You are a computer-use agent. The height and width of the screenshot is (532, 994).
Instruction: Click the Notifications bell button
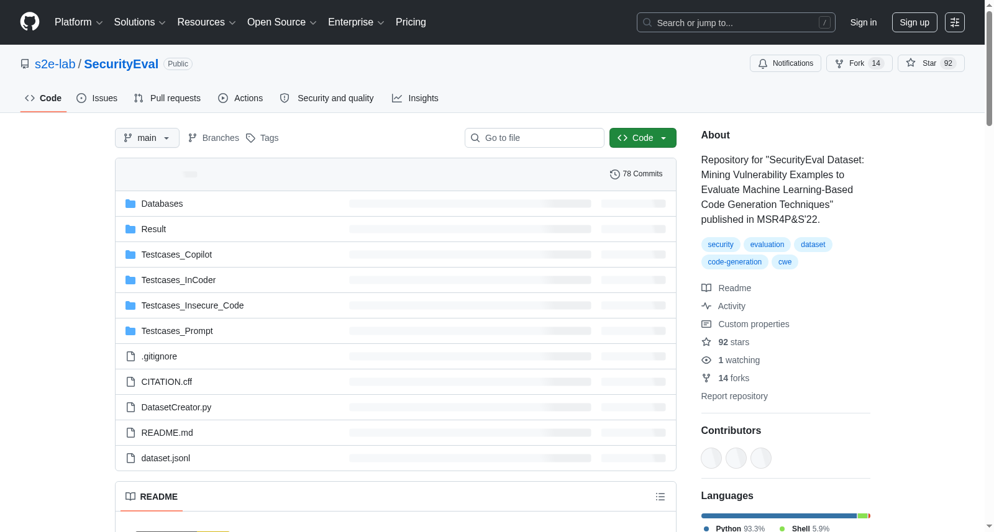click(x=785, y=63)
